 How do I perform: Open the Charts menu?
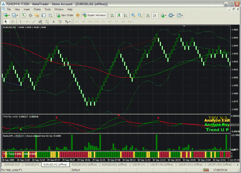37,9
